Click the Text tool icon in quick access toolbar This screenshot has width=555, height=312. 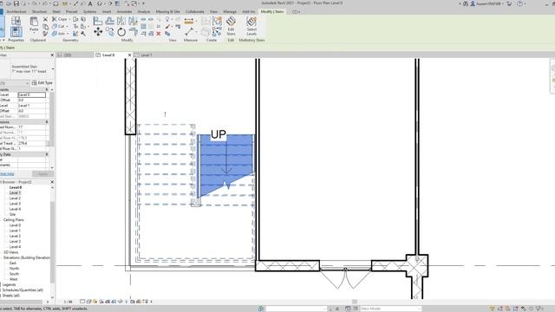pos(90,3)
